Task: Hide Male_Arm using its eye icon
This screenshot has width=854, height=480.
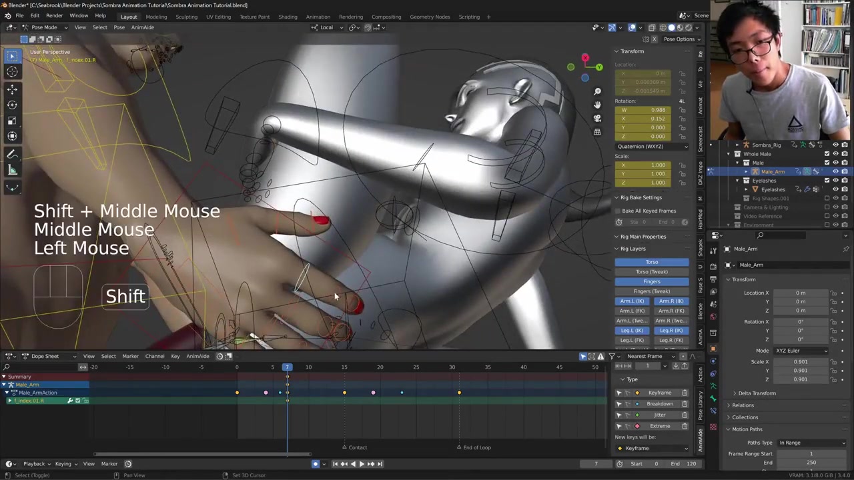Action: pos(835,171)
